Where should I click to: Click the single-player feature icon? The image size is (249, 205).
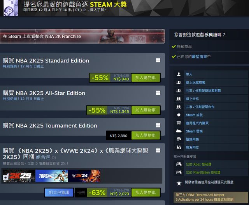point(179,74)
